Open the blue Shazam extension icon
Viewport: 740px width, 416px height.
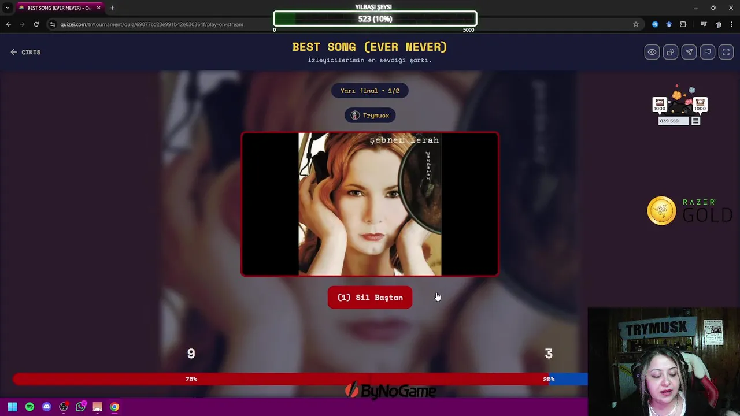655,24
